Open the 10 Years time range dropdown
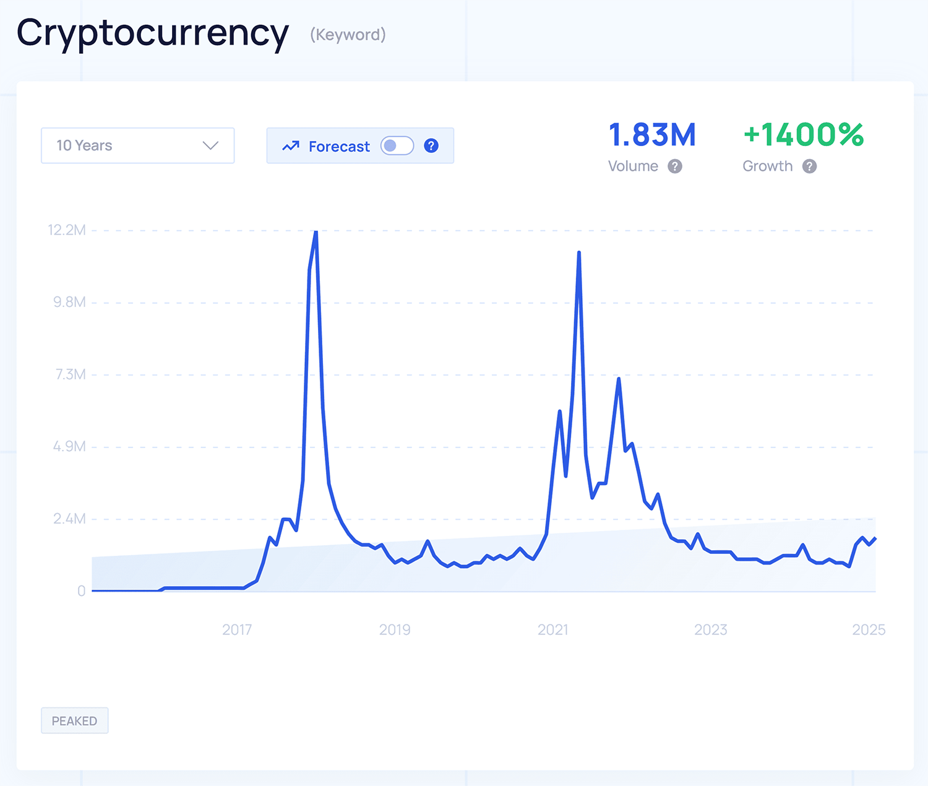928x786 pixels. (x=137, y=145)
